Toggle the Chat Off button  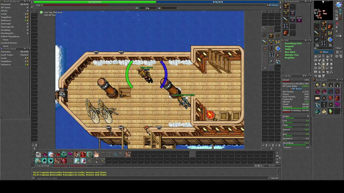point(274,178)
